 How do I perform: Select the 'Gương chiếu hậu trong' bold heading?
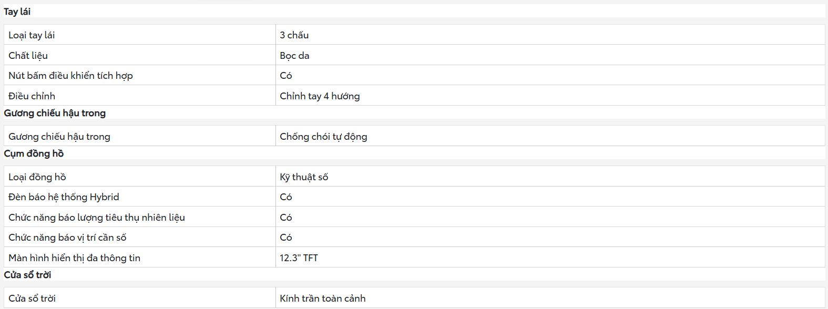55,113
